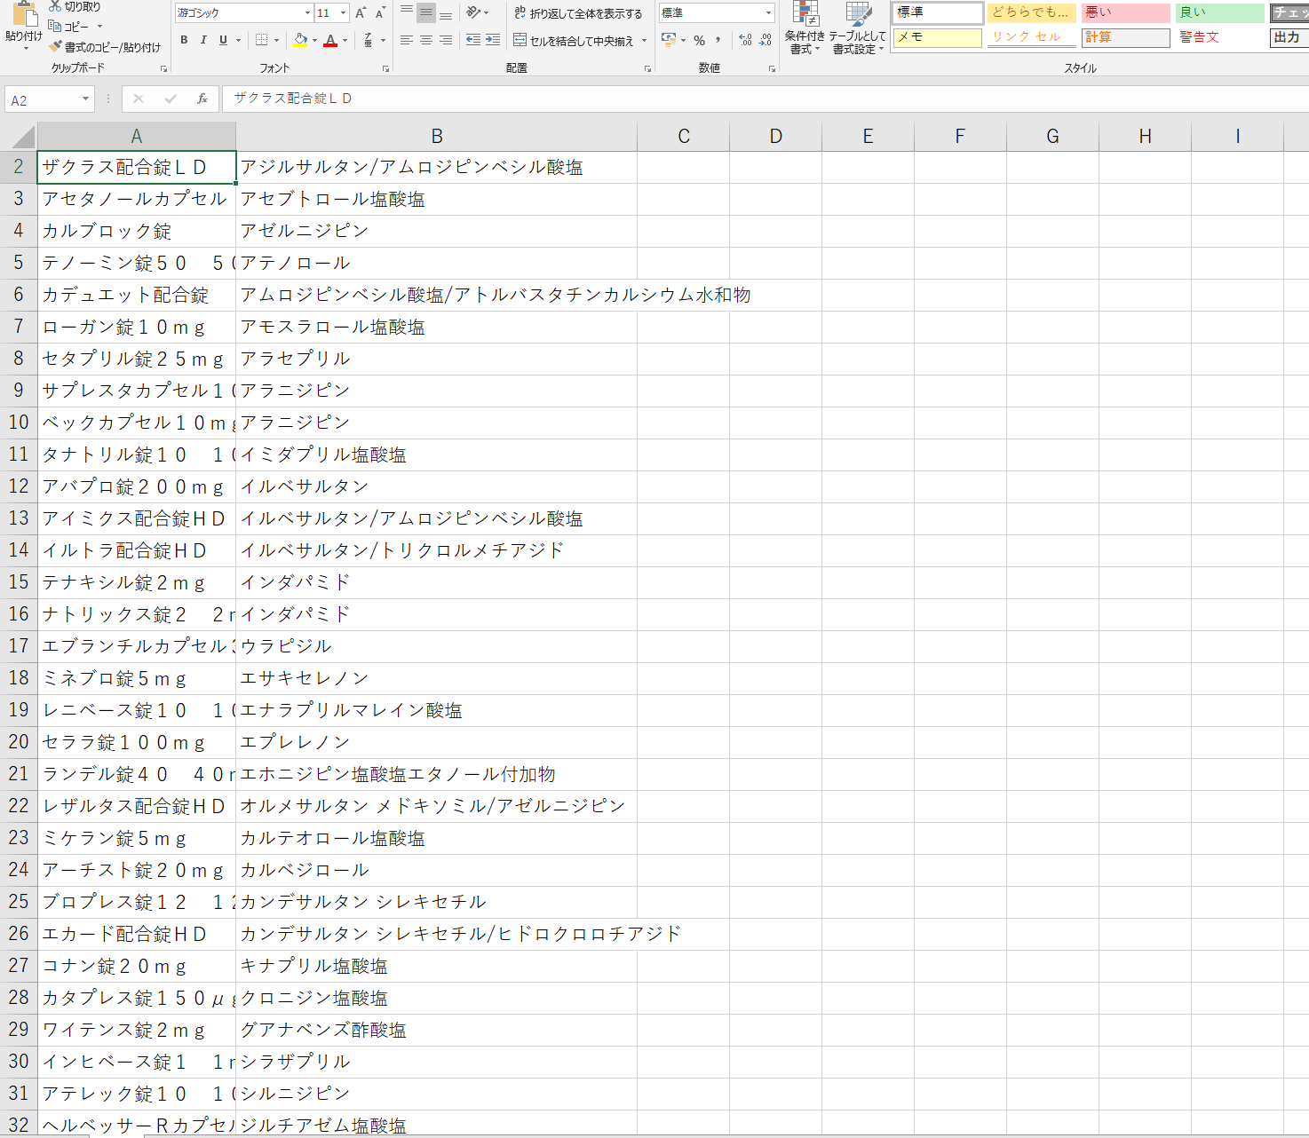Screen dimensions: 1309x1138
Task: Apply the 悪い cell style
Action: [x=1126, y=12]
